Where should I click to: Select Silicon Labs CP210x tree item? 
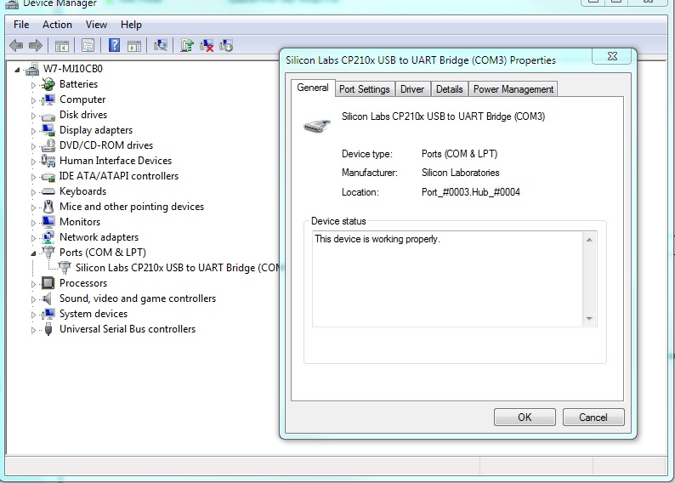tap(178, 268)
